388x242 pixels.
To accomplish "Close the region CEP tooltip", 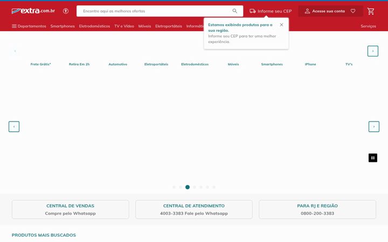I will [281, 25].
